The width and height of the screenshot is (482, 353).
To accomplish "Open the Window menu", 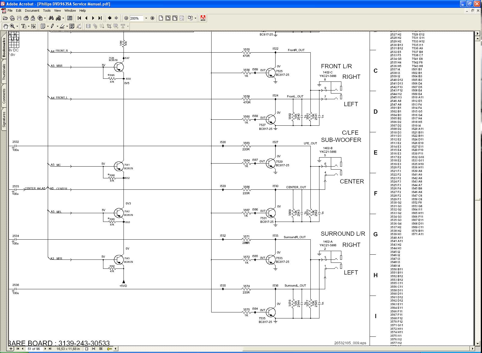I will (x=70, y=11).
